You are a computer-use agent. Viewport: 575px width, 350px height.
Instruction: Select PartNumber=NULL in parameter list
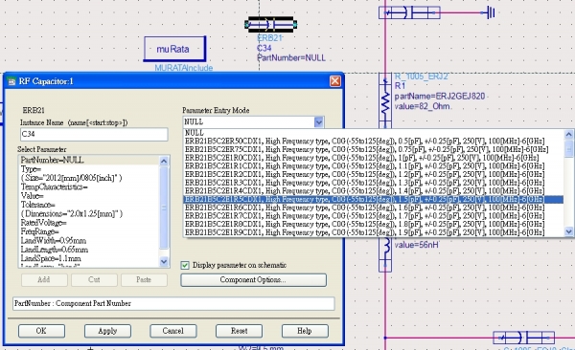[89, 160]
